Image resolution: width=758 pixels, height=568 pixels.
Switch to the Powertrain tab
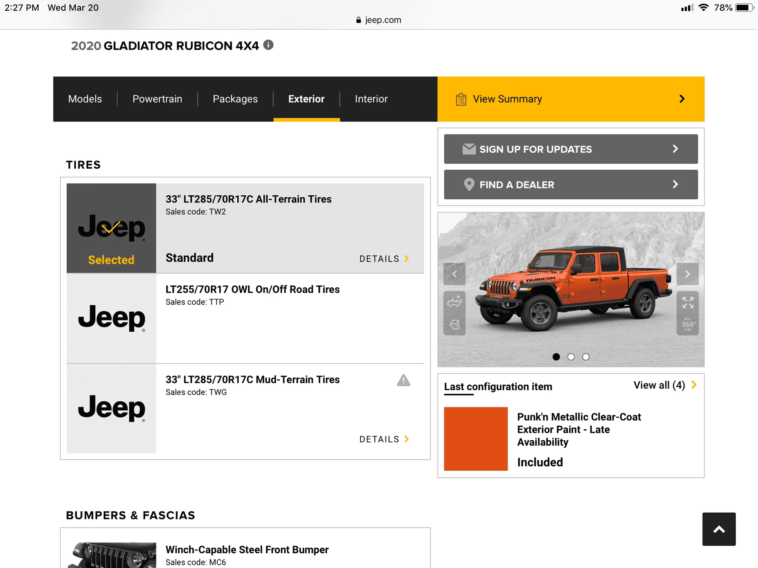coord(157,99)
